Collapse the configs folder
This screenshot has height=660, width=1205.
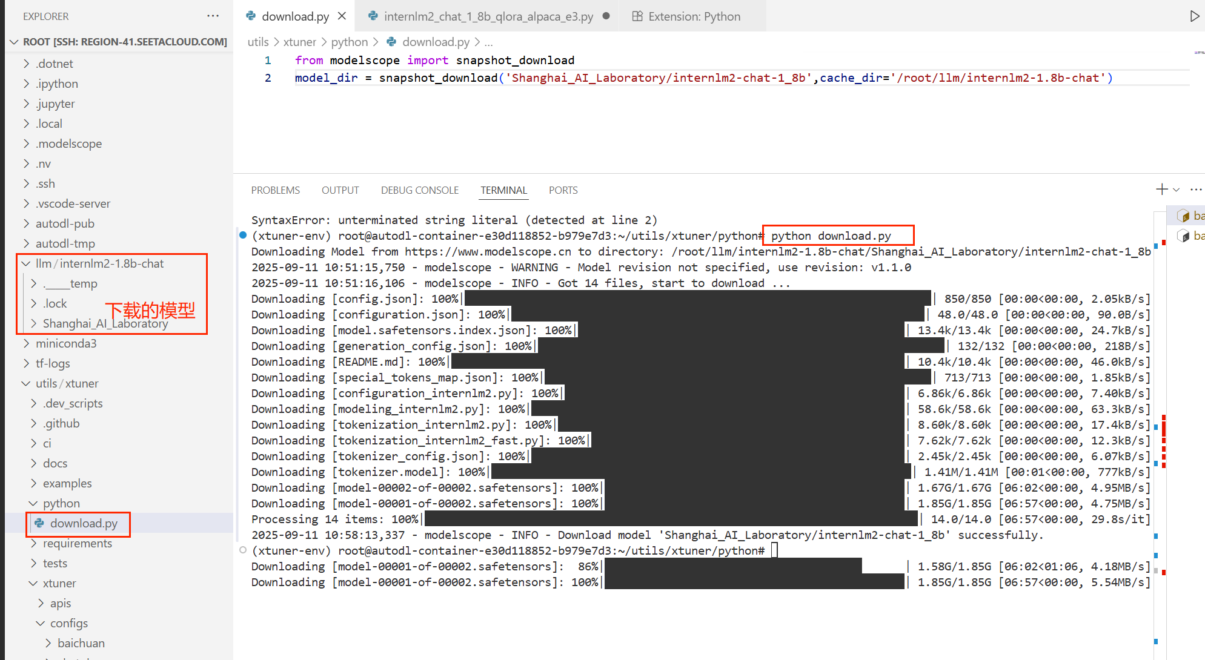pyautogui.click(x=119, y=623)
